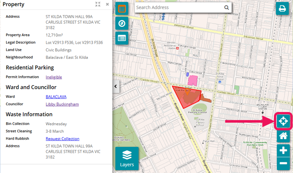293x173 pixels.
Task: Click the home extent map button
Action: click(x=283, y=136)
